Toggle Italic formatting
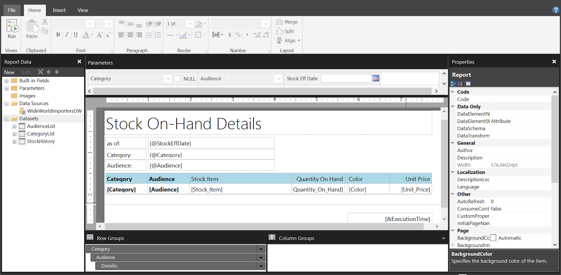 pyautogui.click(x=67, y=34)
